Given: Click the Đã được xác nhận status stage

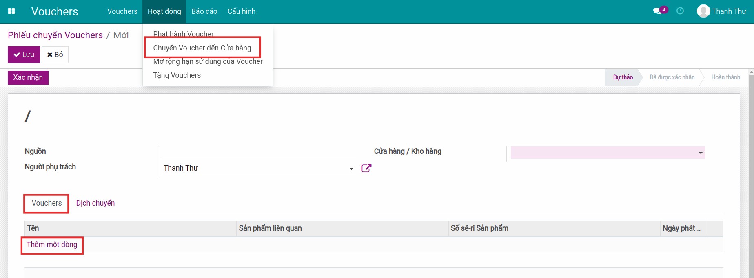Looking at the screenshot, I should pos(672,77).
